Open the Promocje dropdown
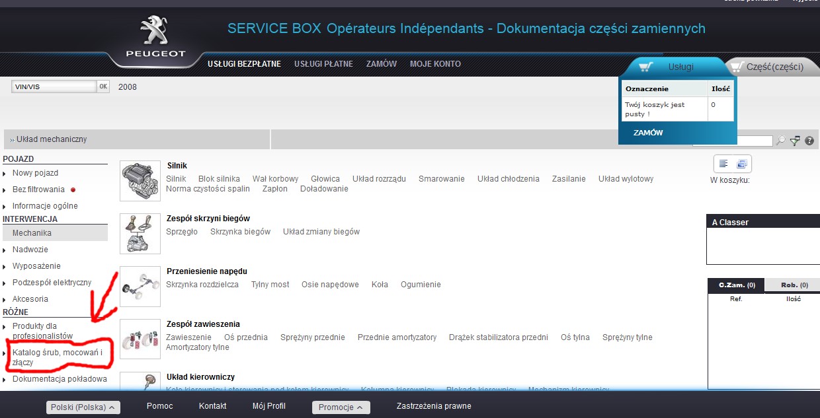The width and height of the screenshot is (820, 418). point(341,407)
